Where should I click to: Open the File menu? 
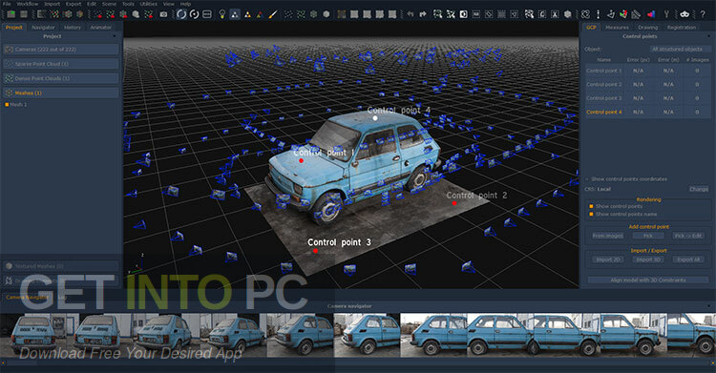click(x=7, y=4)
